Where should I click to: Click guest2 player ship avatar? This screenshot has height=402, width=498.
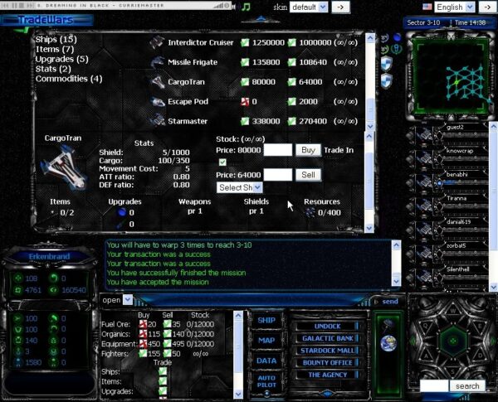pyautogui.click(x=426, y=134)
